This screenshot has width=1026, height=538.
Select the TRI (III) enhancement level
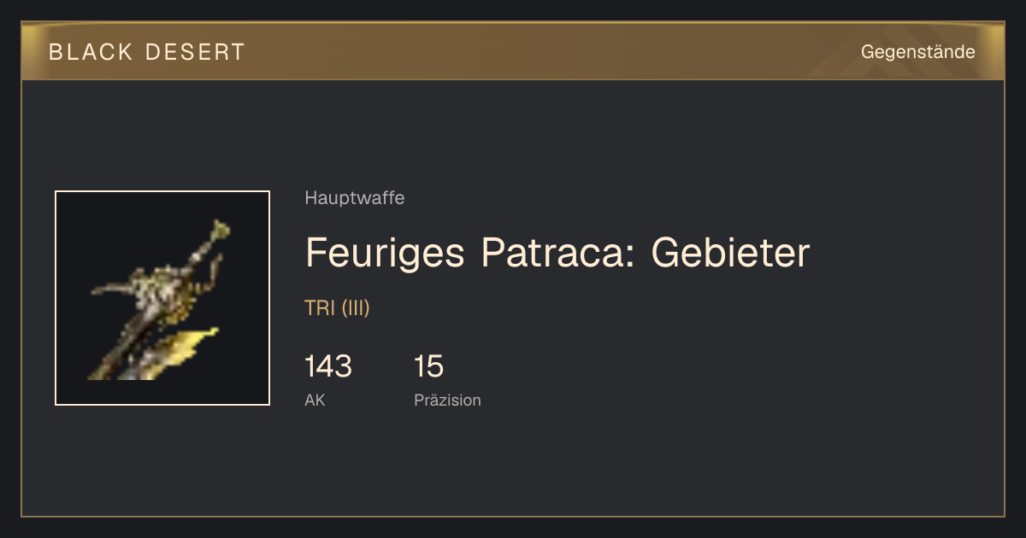tap(337, 308)
